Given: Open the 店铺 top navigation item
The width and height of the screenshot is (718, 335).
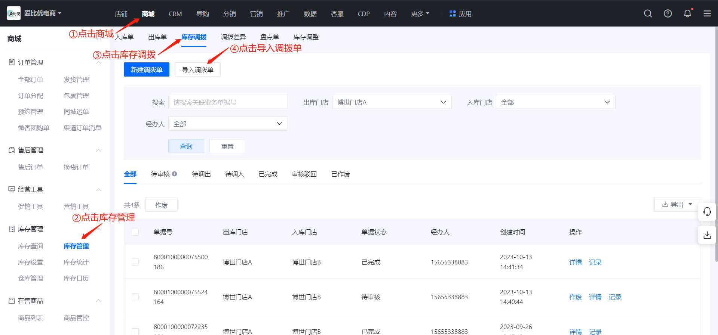Looking at the screenshot, I should click(x=121, y=14).
